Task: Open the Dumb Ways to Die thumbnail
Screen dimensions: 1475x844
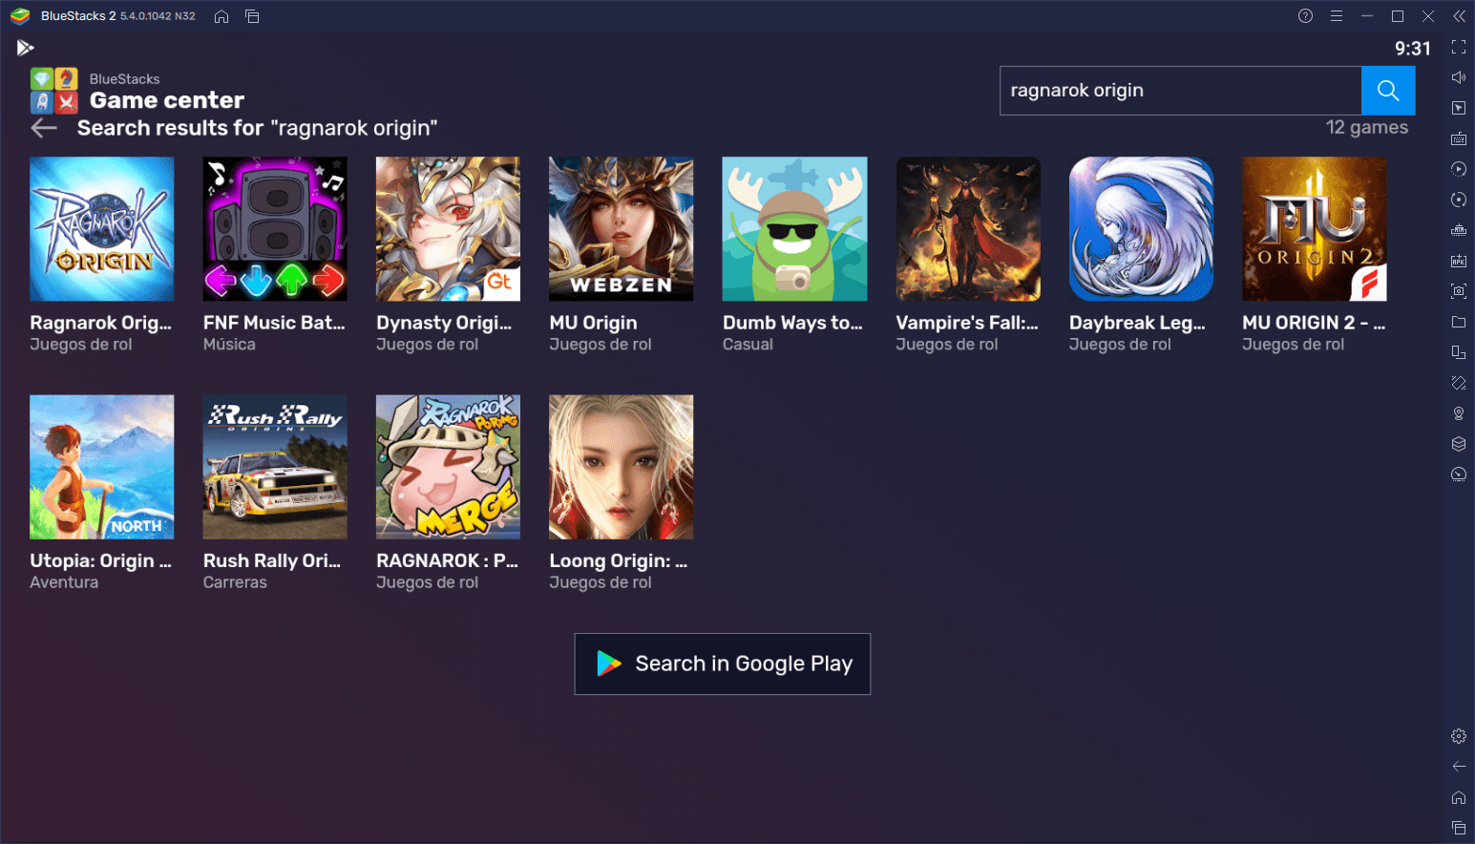Action: pos(795,229)
